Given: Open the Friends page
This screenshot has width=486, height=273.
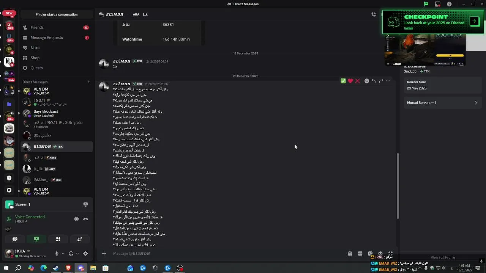Looking at the screenshot, I should pos(57,27).
